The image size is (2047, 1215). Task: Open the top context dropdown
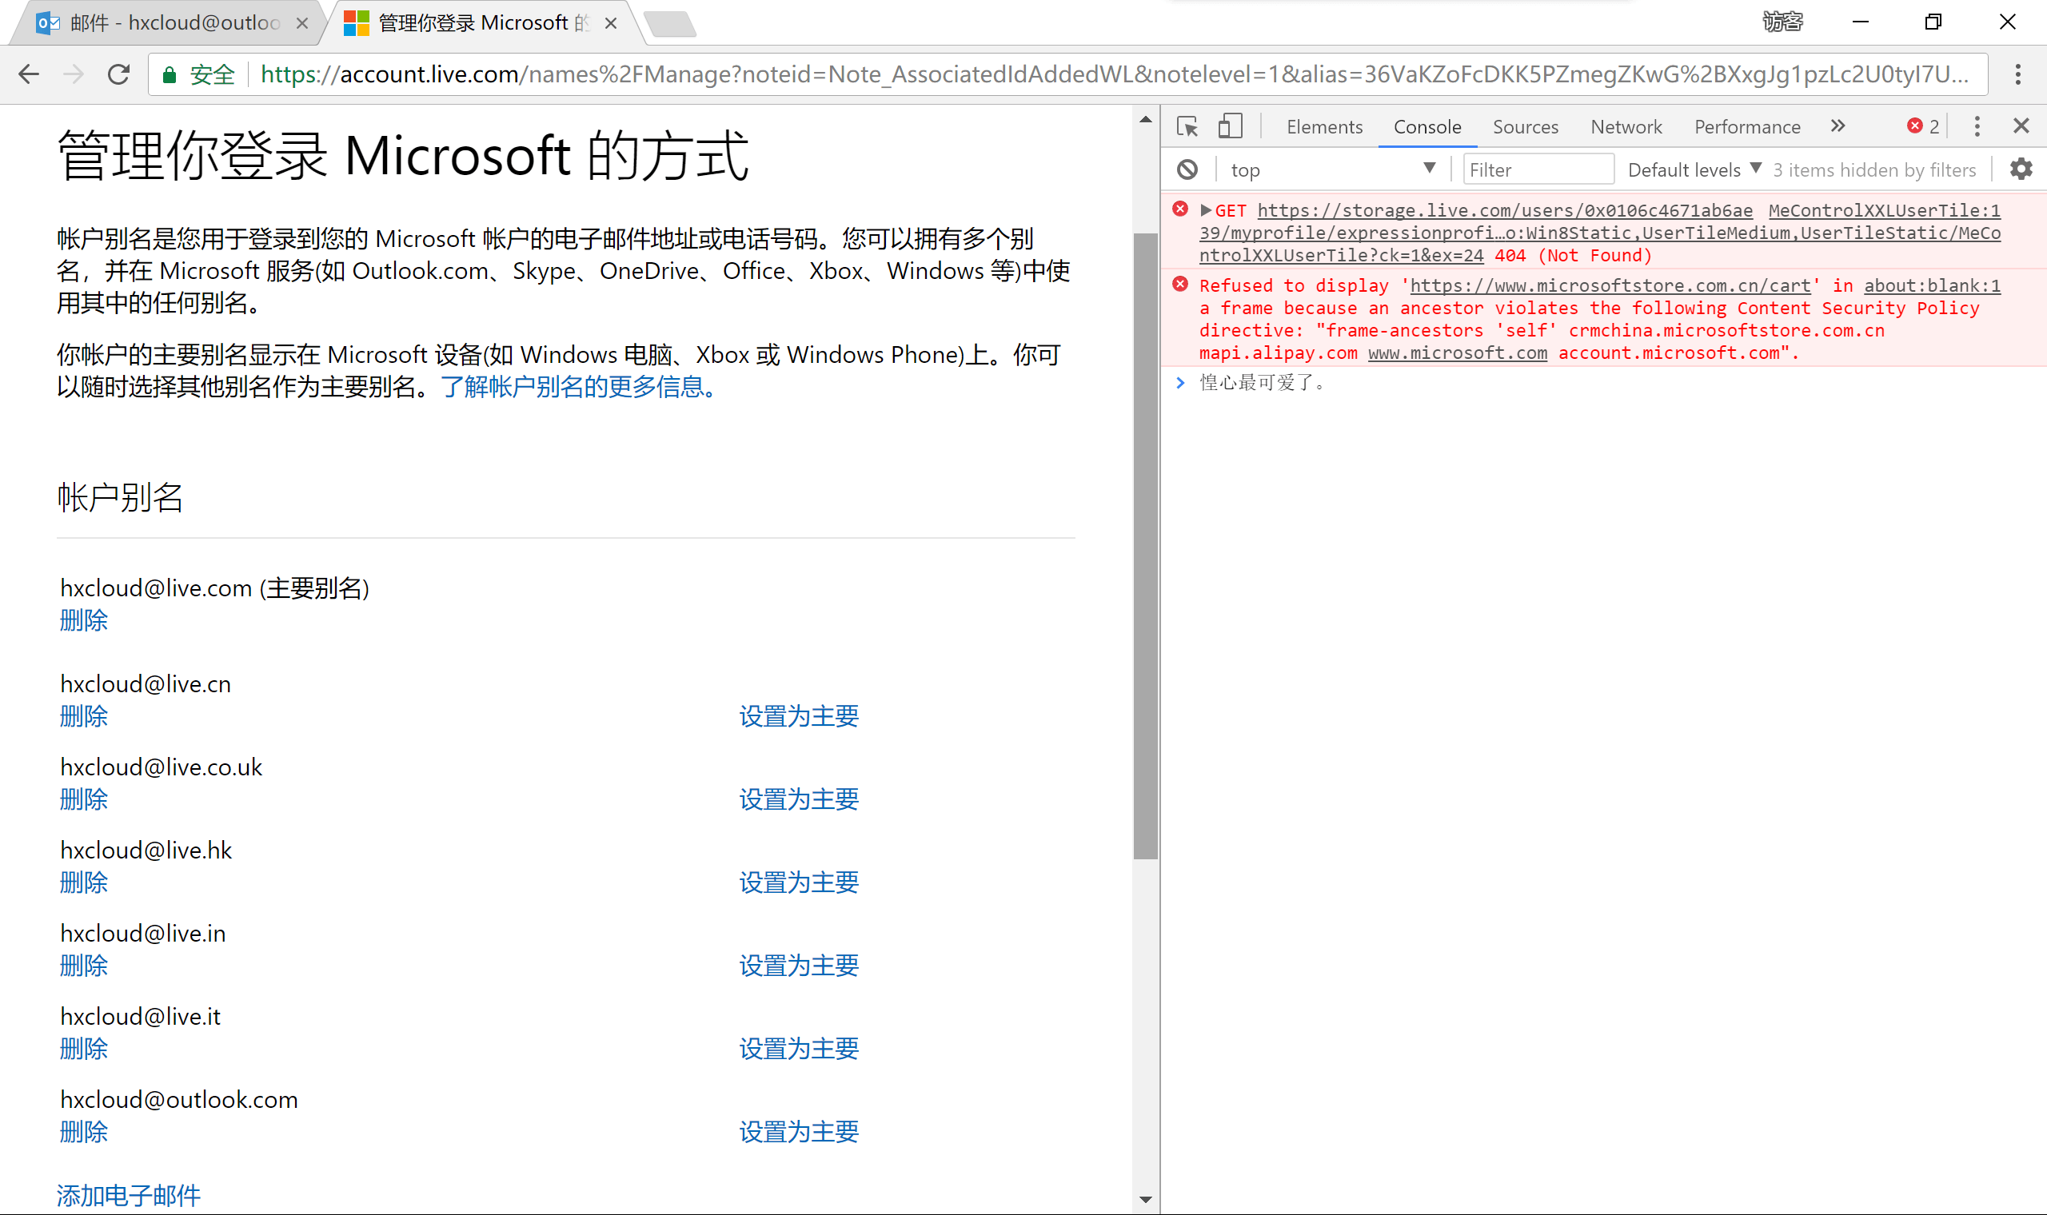[x=1332, y=169]
